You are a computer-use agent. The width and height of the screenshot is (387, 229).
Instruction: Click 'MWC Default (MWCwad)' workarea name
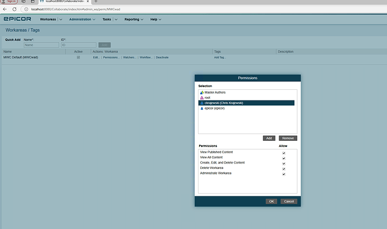[21, 57]
